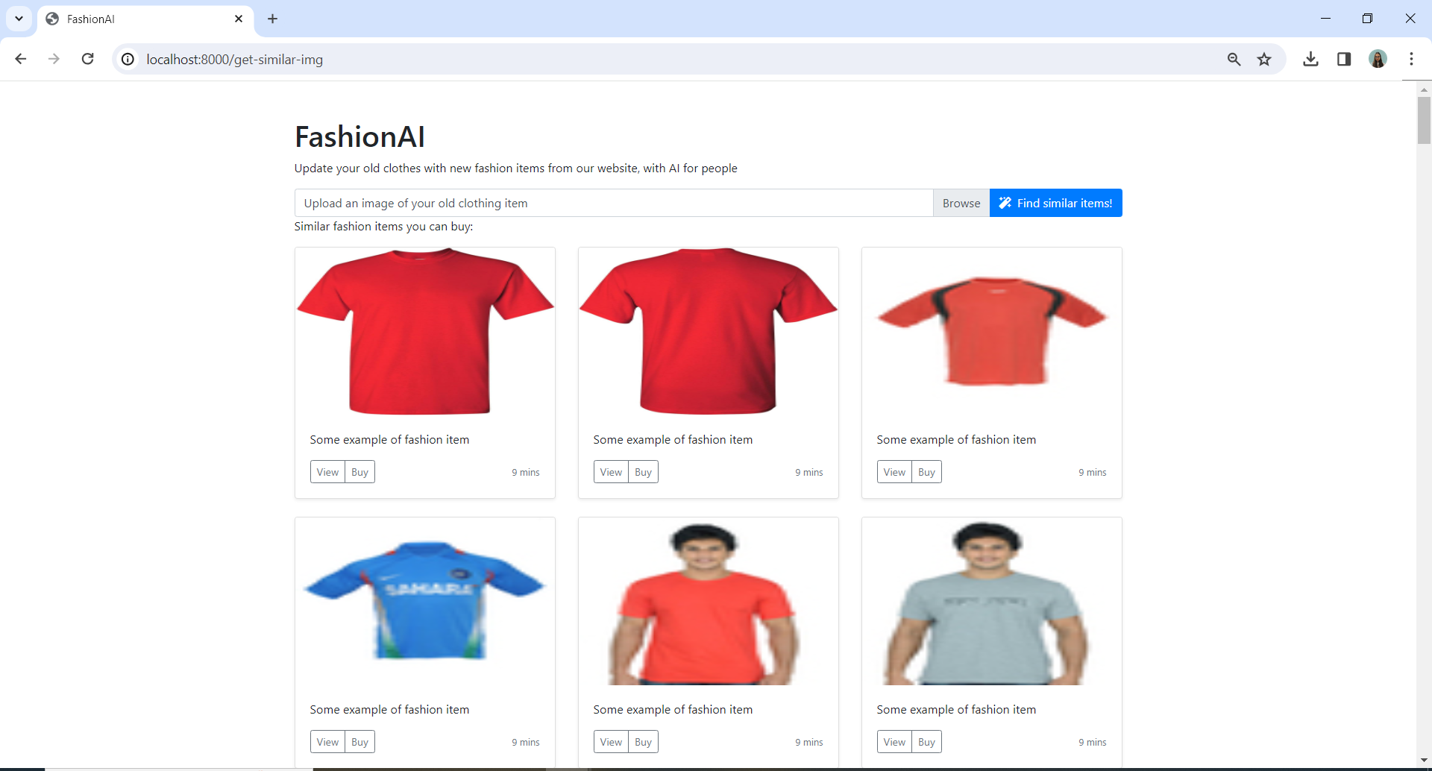Click Find similar items! button
The image size is (1432, 771).
point(1056,203)
